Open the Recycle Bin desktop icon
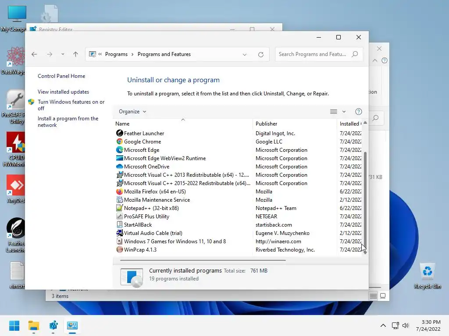The width and height of the screenshot is (449, 336). click(427, 276)
